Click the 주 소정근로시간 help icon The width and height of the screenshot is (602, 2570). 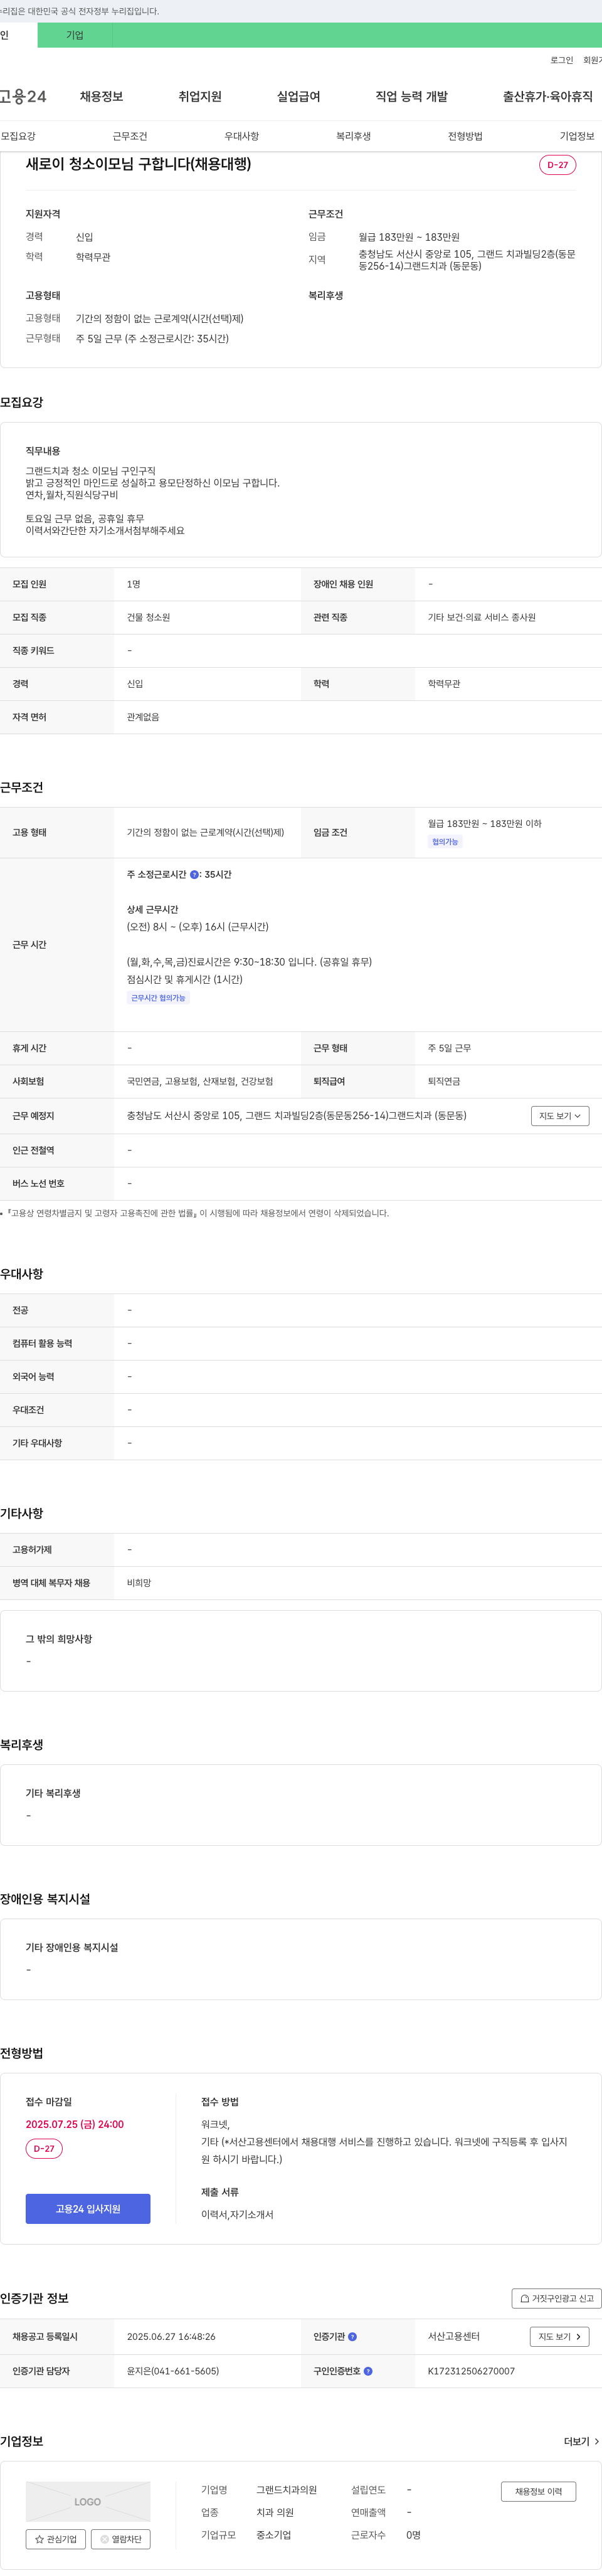(x=194, y=875)
